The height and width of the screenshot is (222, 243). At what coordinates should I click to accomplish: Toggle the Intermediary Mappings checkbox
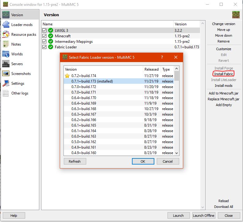tap(44, 41)
